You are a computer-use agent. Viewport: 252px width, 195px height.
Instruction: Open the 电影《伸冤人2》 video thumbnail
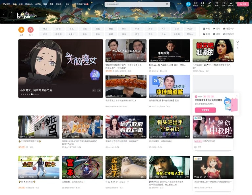pos(170,167)
